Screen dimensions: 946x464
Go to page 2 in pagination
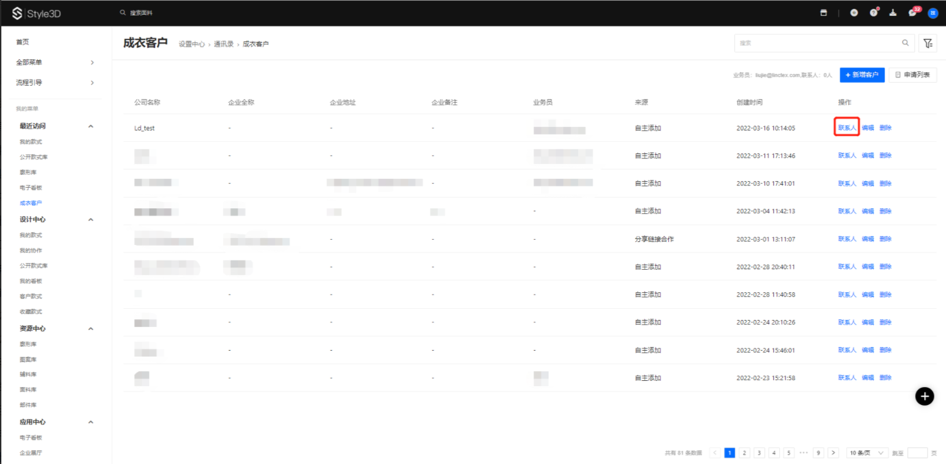(744, 453)
